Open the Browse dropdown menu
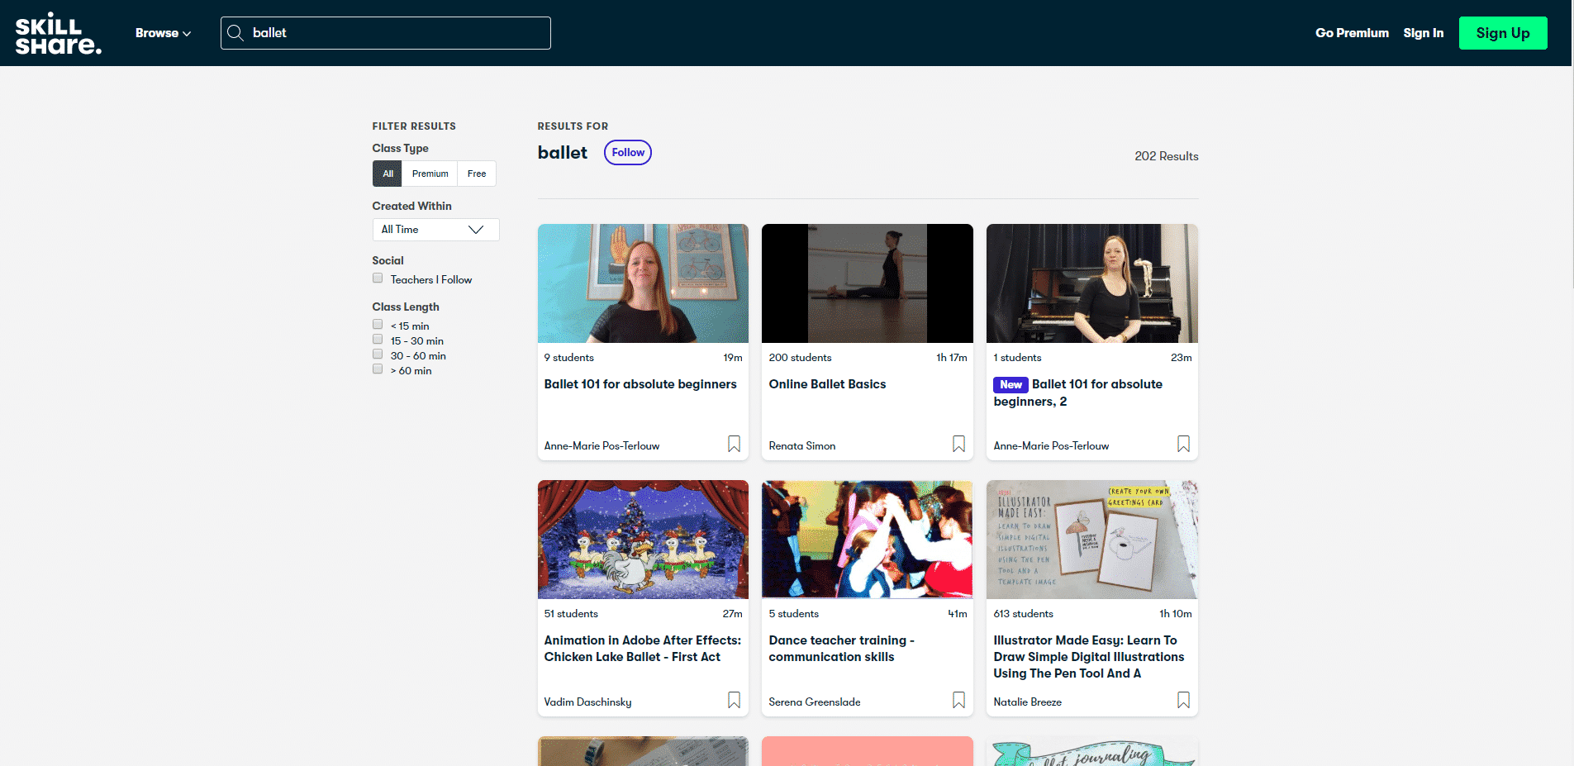The width and height of the screenshot is (1574, 766). 163,33
